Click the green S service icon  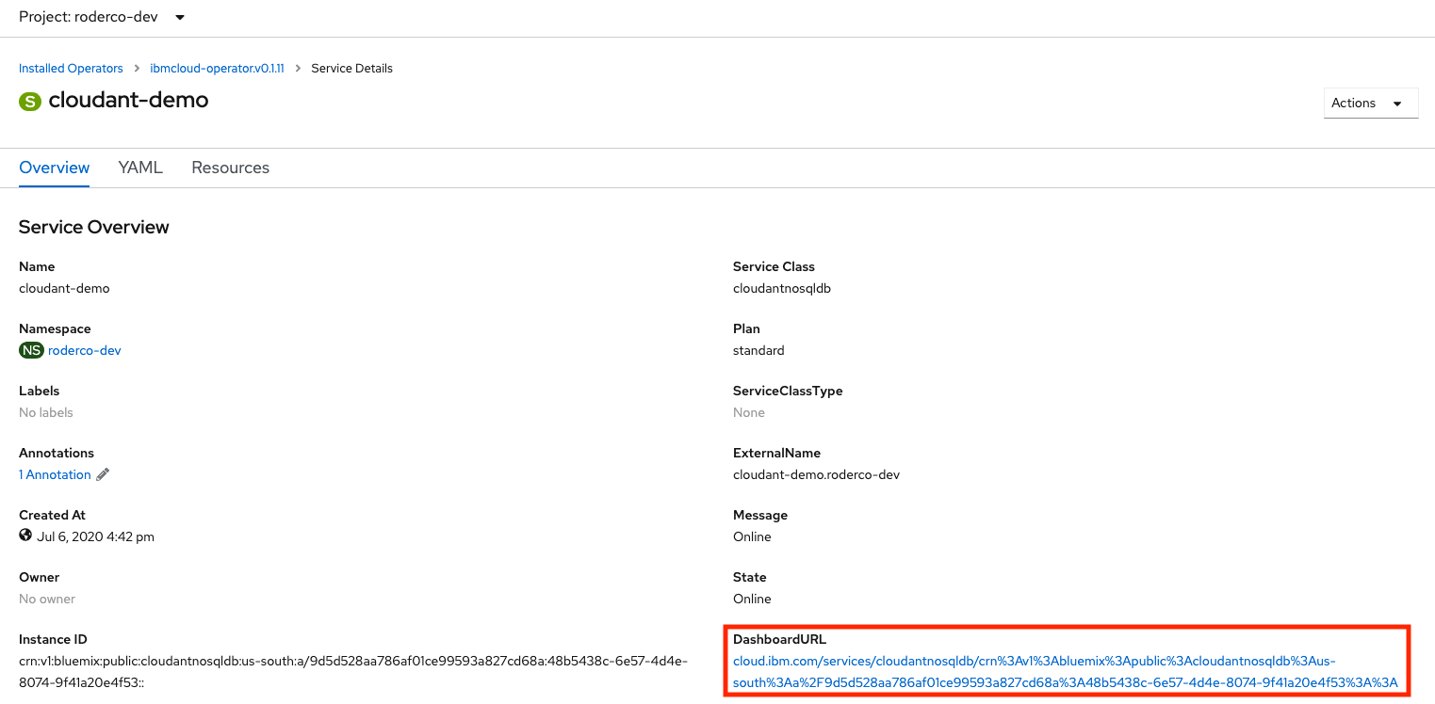[30, 101]
